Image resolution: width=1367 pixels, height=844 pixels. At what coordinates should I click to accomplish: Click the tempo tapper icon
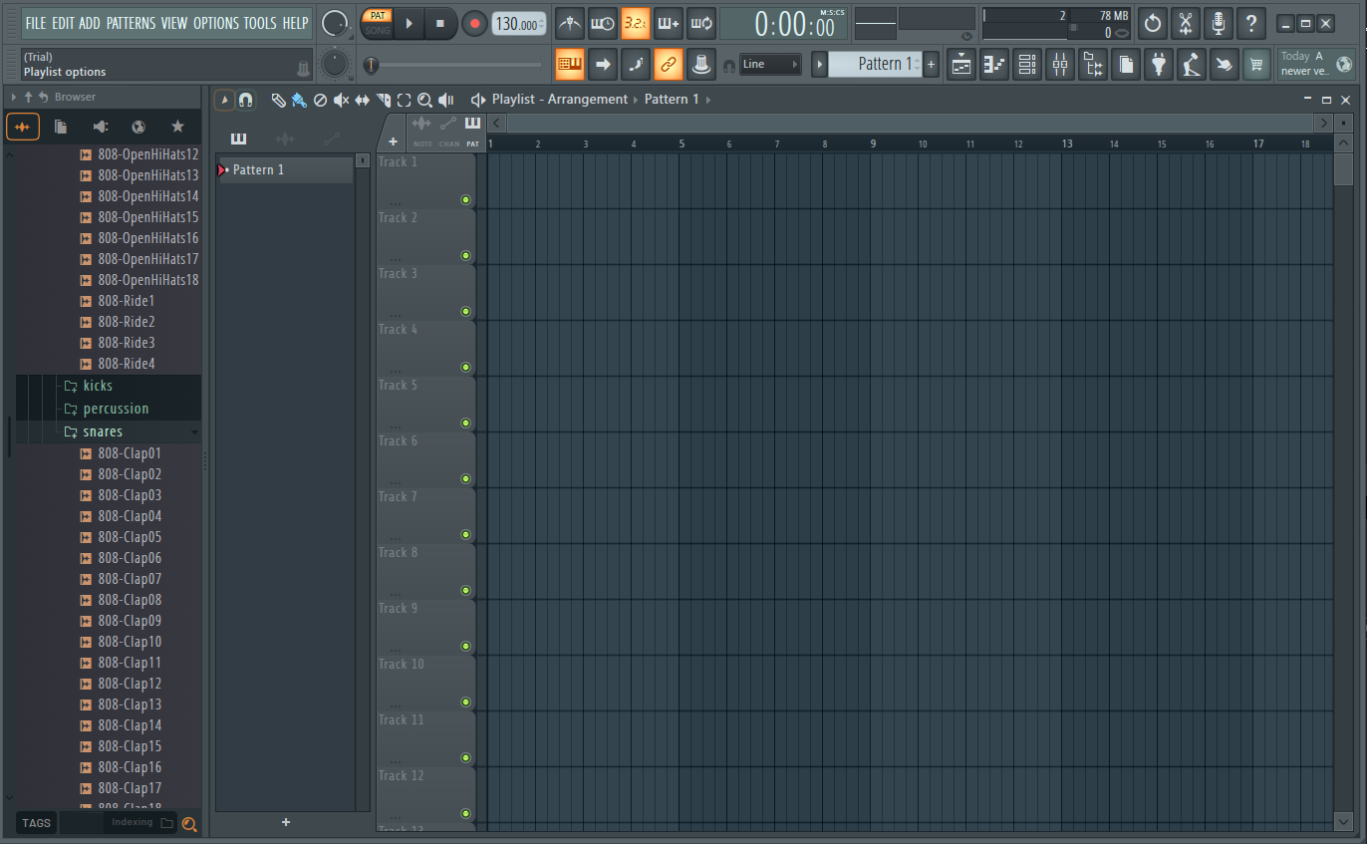tap(1192, 65)
